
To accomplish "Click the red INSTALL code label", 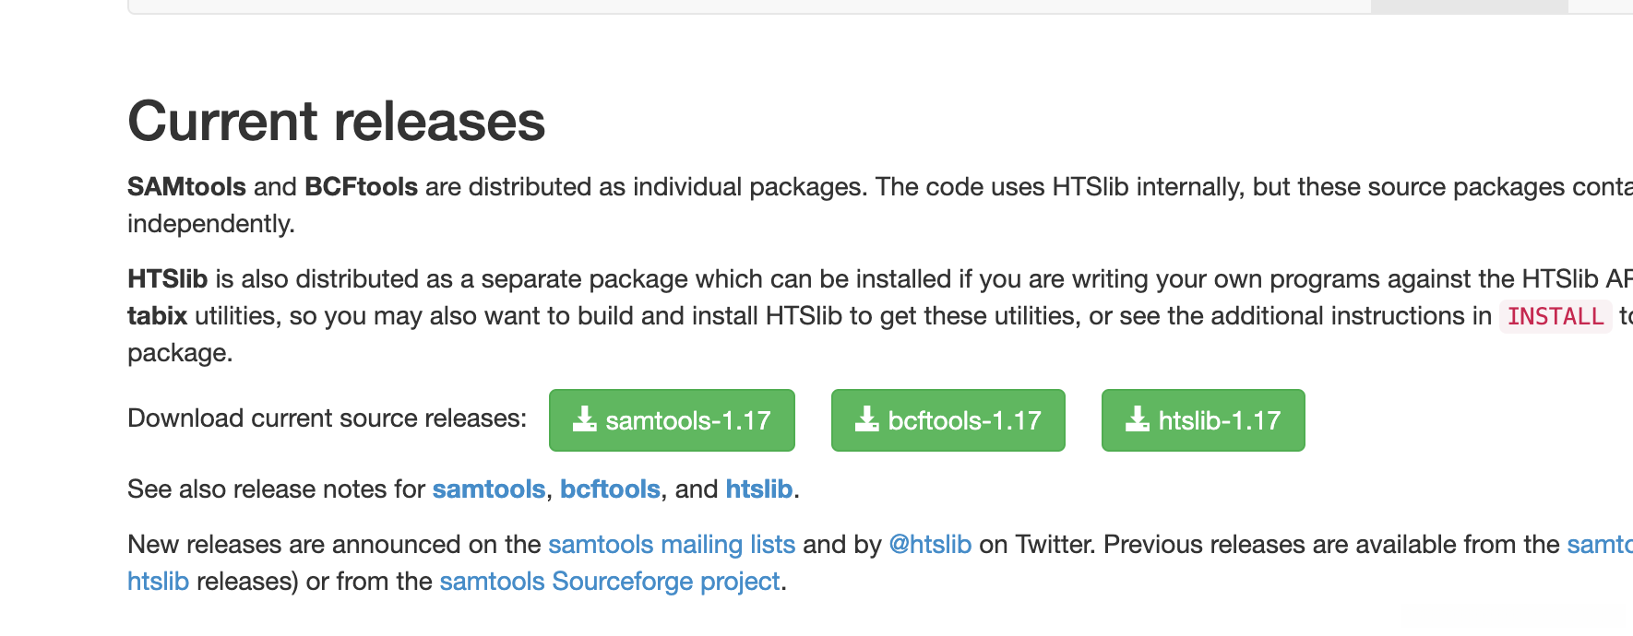I will (x=1555, y=316).
